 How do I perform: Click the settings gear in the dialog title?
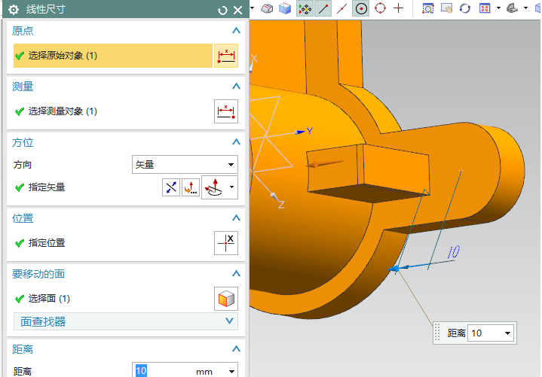(13, 10)
